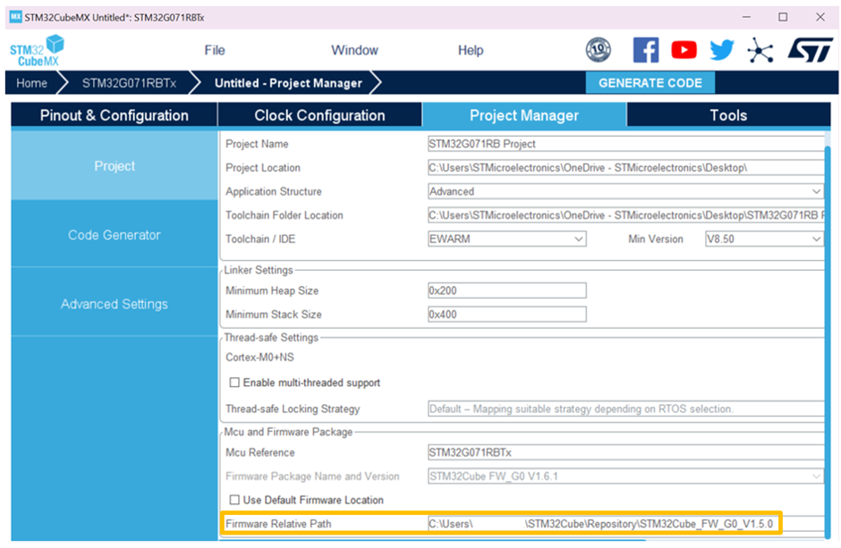Open the Help menu
The width and height of the screenshot is (841, 548).
471,50
